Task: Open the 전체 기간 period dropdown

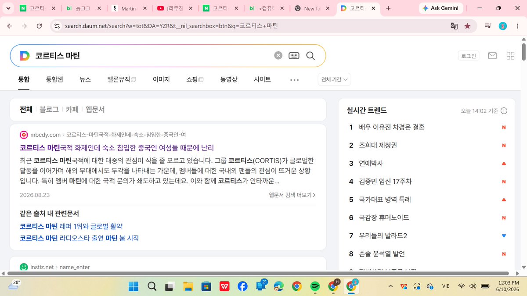Action: click(x=334, y=79)
